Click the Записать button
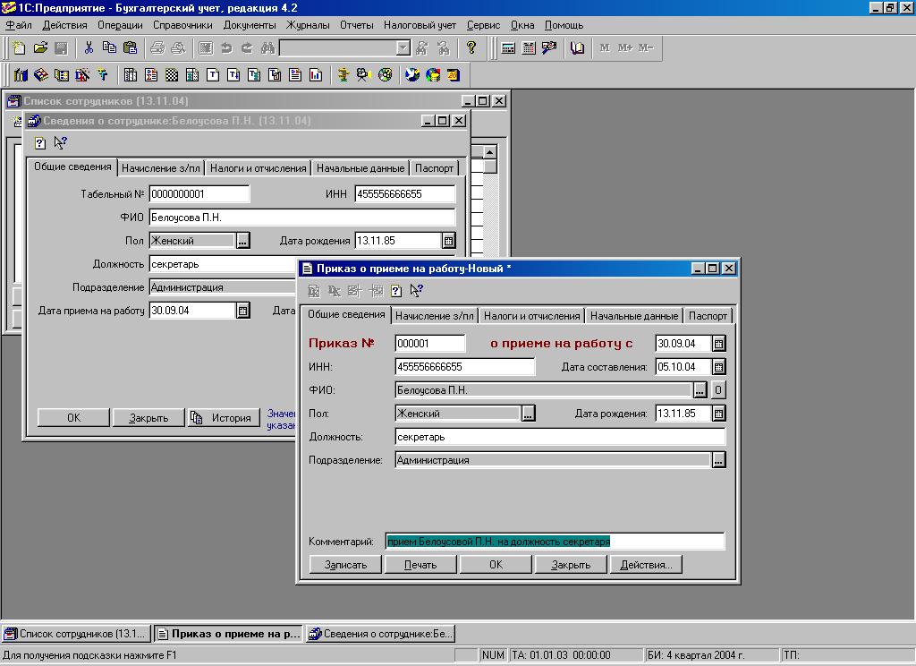The image size is (916, 666). click(345, 565)
